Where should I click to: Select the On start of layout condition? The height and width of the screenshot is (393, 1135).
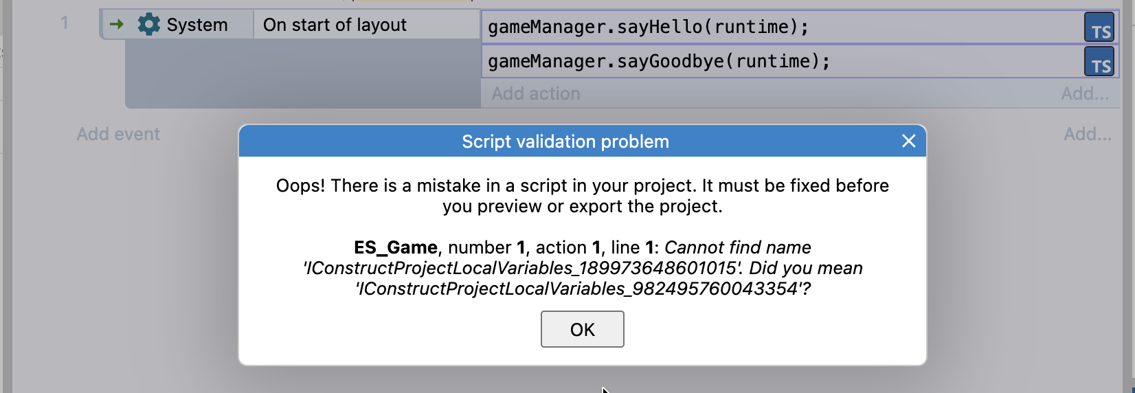tap(335, 25)
